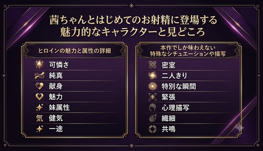Click the ribbon icon beside 純真

click(x=39, y=75)
